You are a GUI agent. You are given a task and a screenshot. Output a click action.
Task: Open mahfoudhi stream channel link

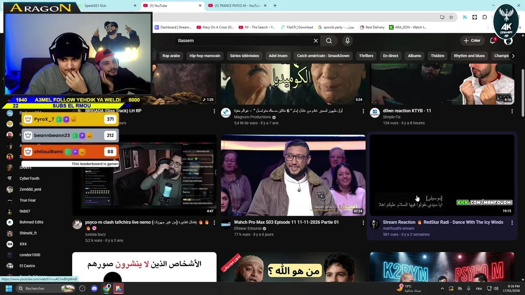[x=398, y=229]
